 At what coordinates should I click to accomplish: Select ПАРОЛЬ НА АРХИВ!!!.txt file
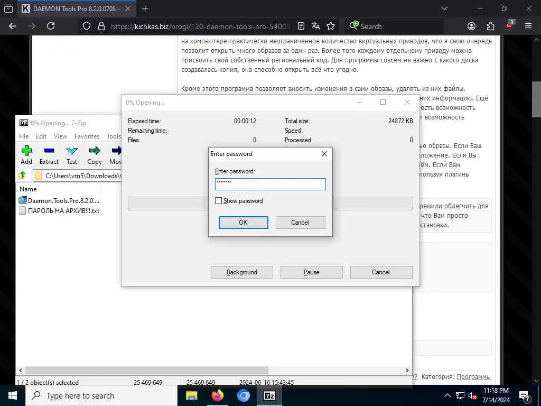coord(59,210)
